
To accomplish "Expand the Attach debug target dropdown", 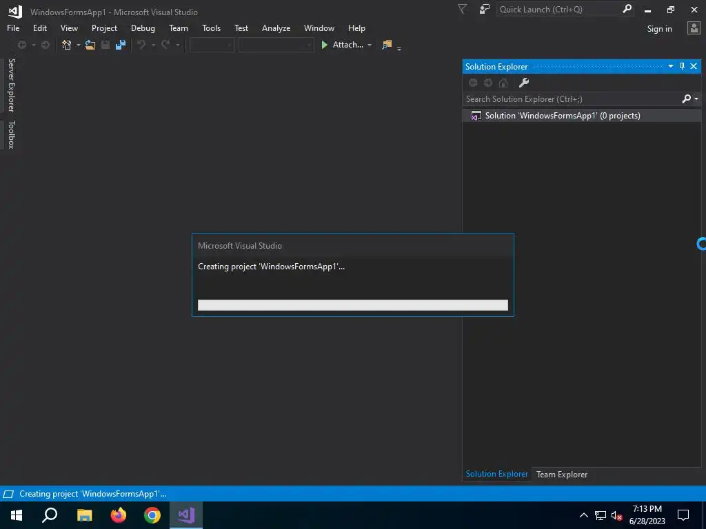I will [370, 45].
